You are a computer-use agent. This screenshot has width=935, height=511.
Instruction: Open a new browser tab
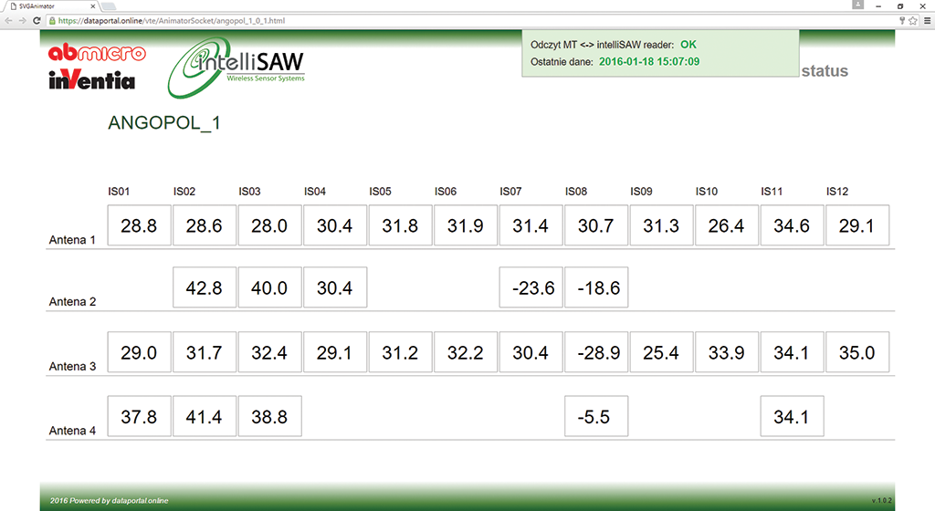pos(108,5)
